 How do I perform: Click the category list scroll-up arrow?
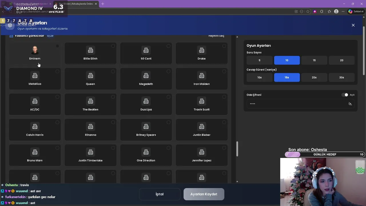click(237, 37)
